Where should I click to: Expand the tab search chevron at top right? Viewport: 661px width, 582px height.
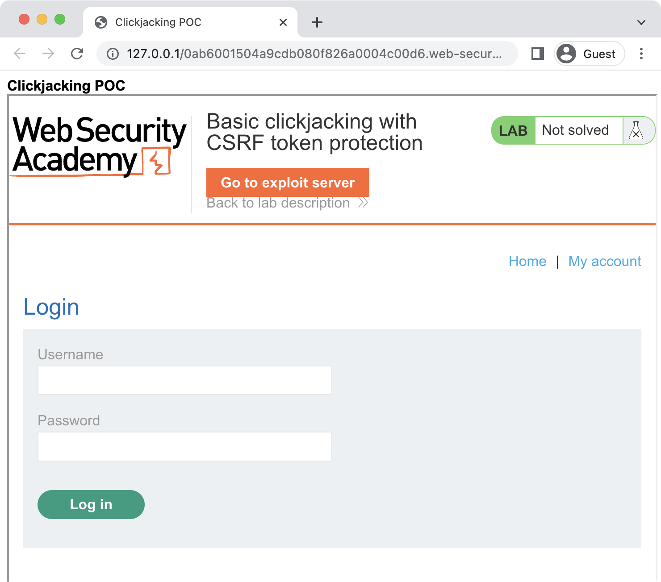(x=641, y=22)
